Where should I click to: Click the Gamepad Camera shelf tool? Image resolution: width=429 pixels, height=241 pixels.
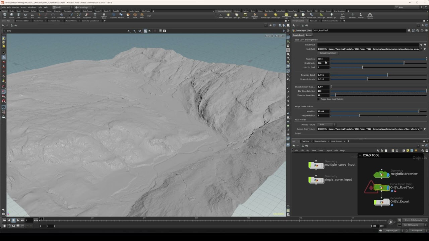point(370,15)
